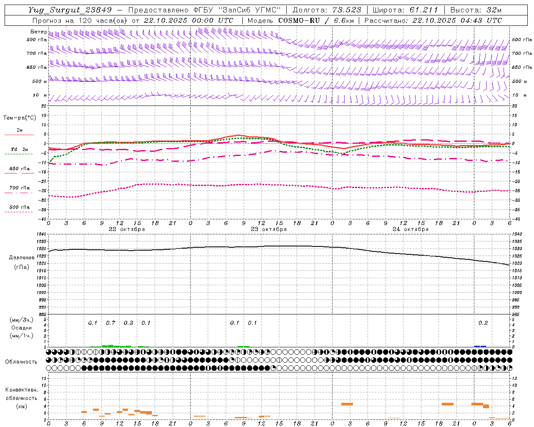This screenshot has height=427, width=534.
Task: Click 12 on the left convective cloud axis
Action: click(44, 379)
